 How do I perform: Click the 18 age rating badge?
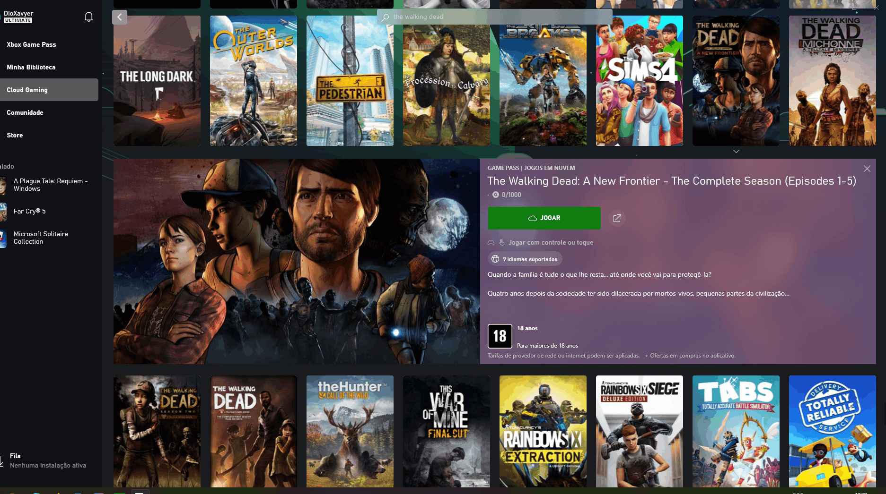point(500,336)
